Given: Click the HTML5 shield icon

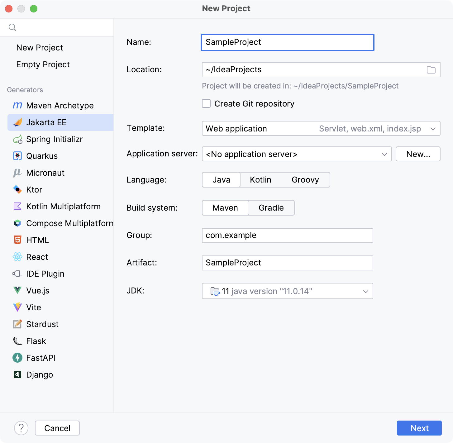Looking at the screenshot, I should coord(17,240).
